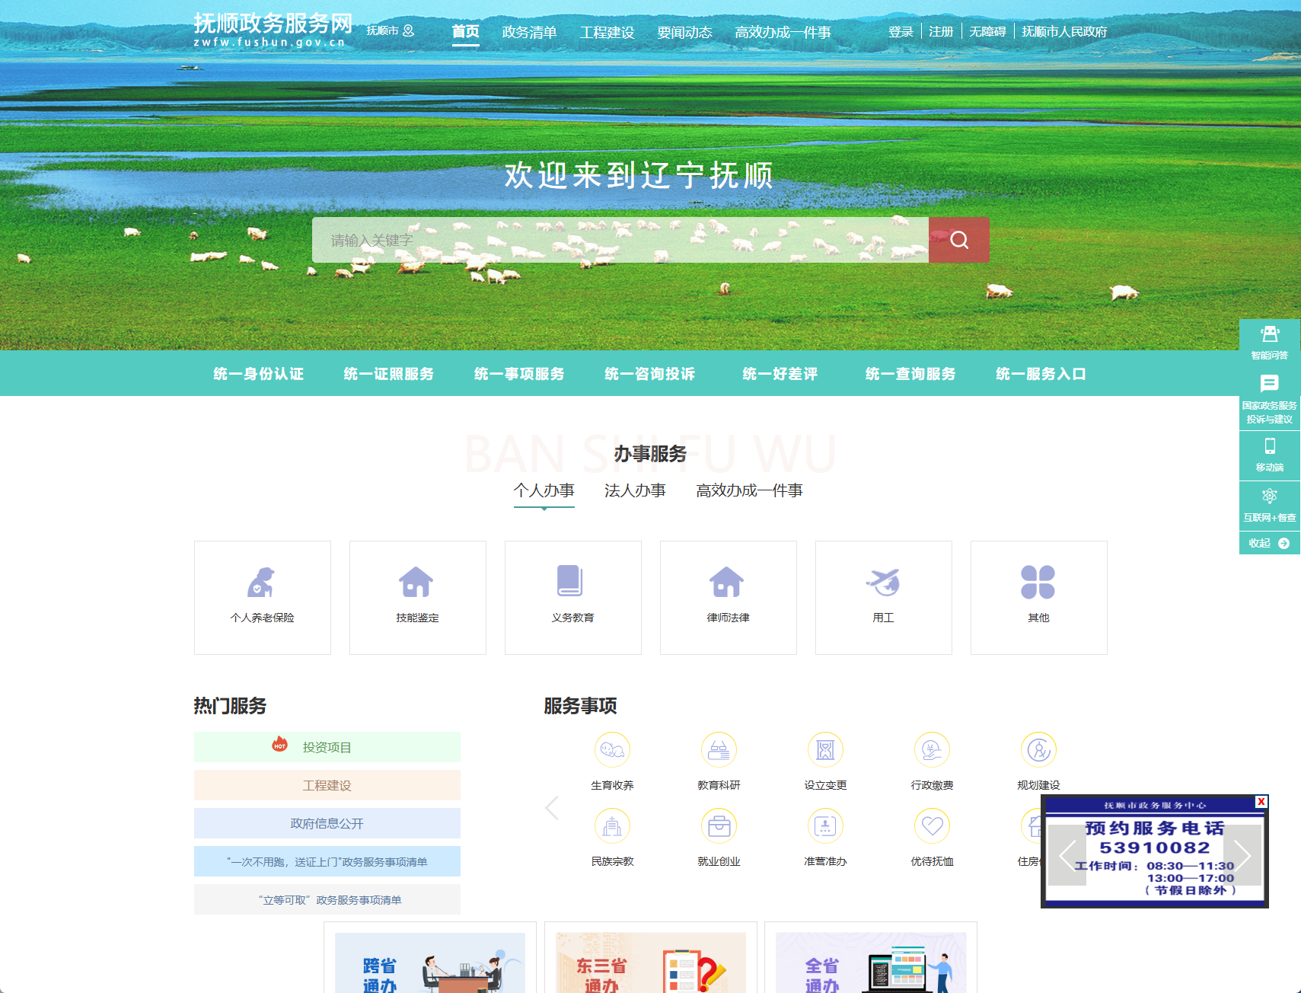点击侧边栏的收起按钮
The height and width of the screenshot is (993, 1301).
[1268, 543]
